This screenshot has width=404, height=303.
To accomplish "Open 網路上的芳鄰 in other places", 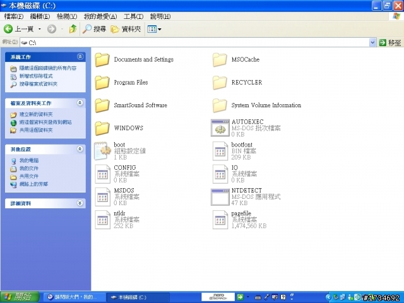I will pyautogui.click(x=33, y=184).
